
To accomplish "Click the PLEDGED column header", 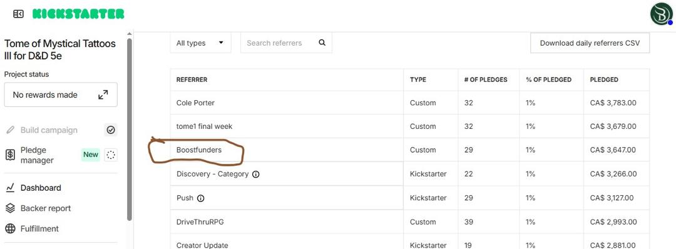I will coord(604,79).
